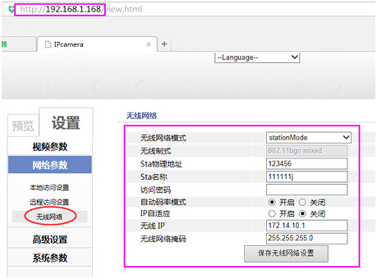
Task: Click the 无线制式 label
Action: [x=156, y=151]
